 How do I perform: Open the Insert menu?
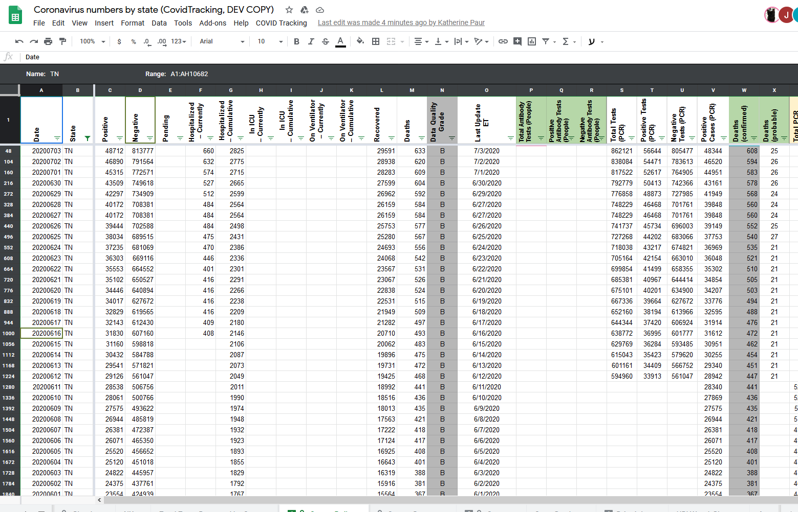pos(104,23)
